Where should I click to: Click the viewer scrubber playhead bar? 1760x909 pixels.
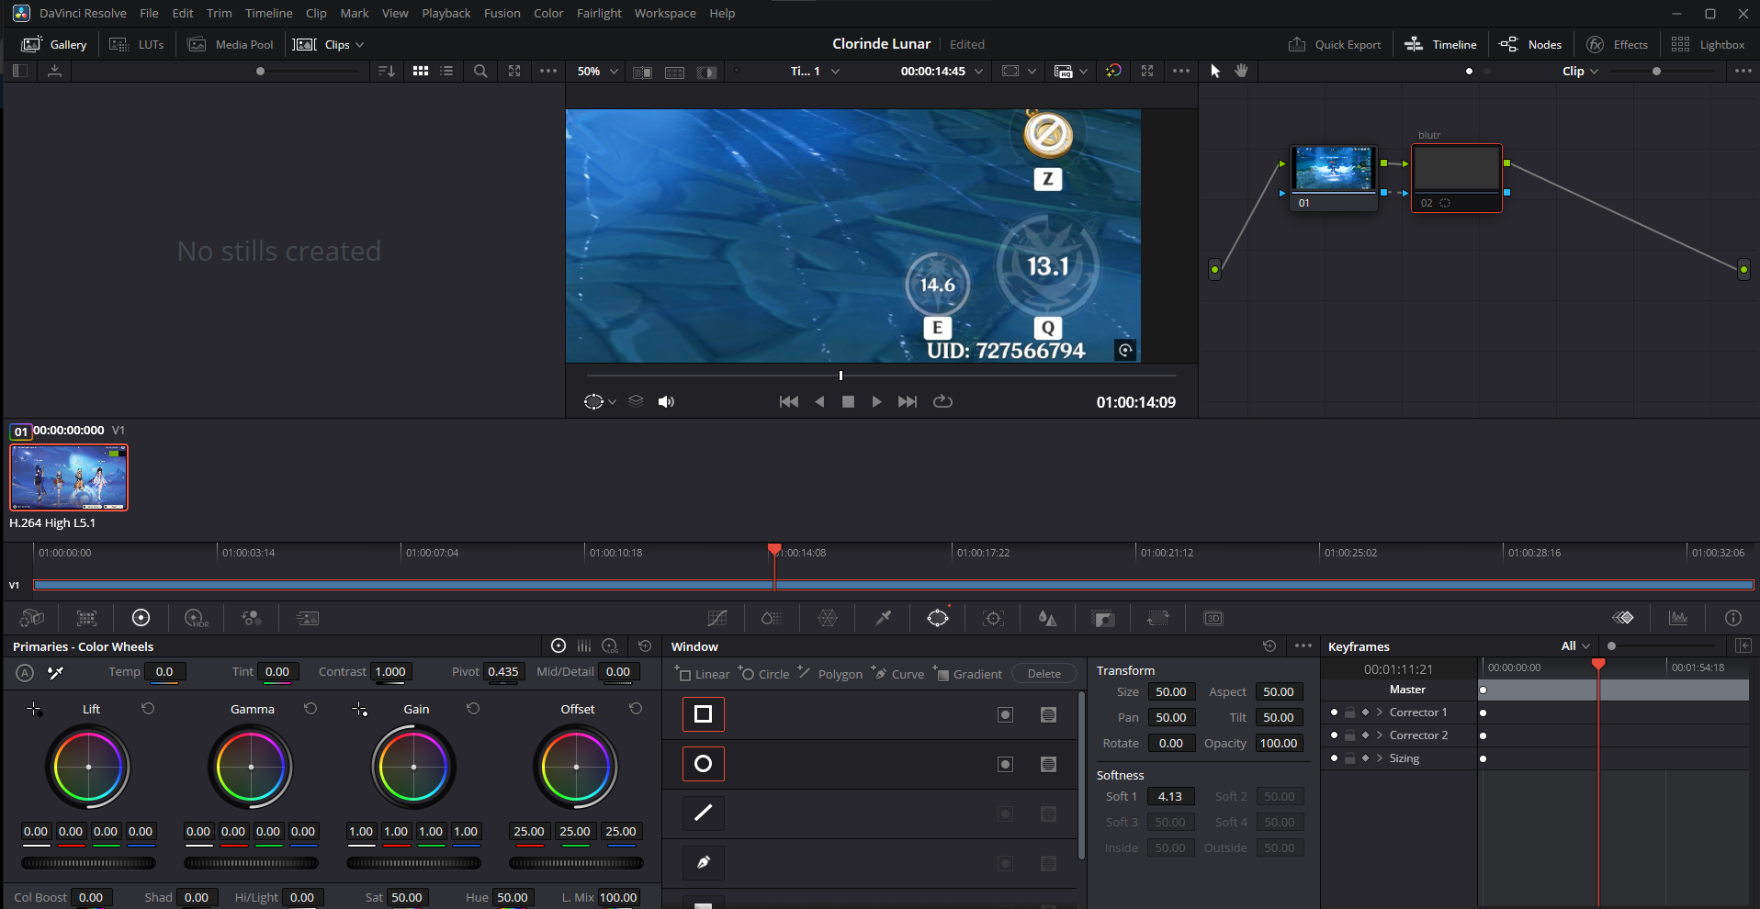coord(841,376)
